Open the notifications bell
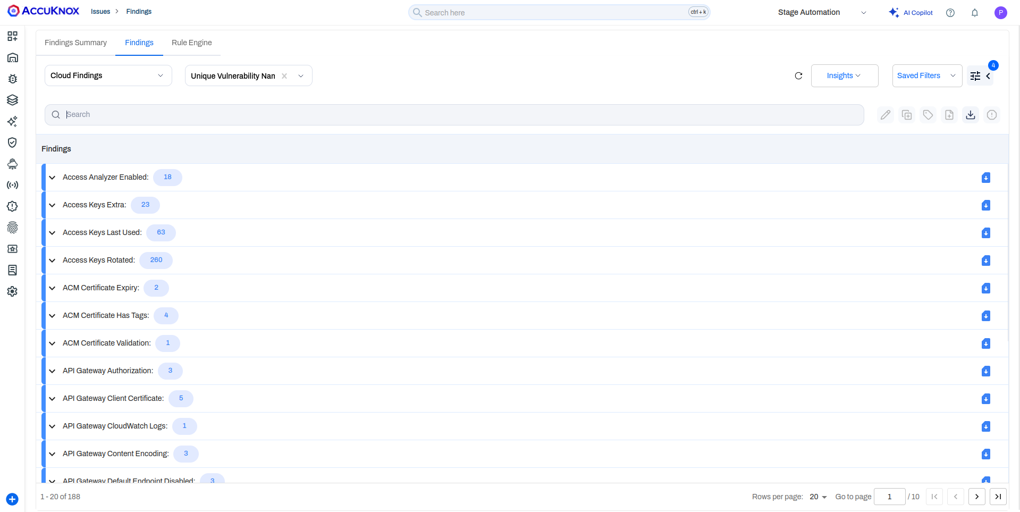Viewport: 1020px width, 512px height. point(975,13)
